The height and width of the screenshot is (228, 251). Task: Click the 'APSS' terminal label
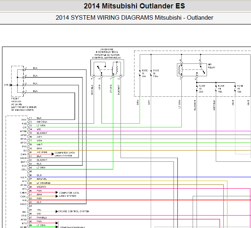[23, 143]
